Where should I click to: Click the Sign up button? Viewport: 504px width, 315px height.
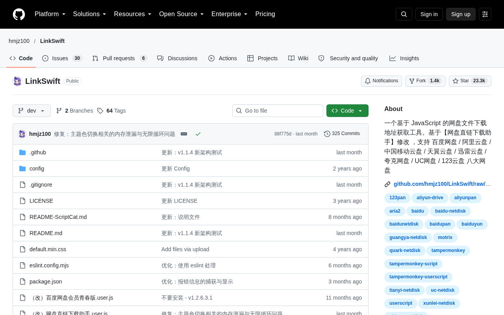(x=461, y=14)
